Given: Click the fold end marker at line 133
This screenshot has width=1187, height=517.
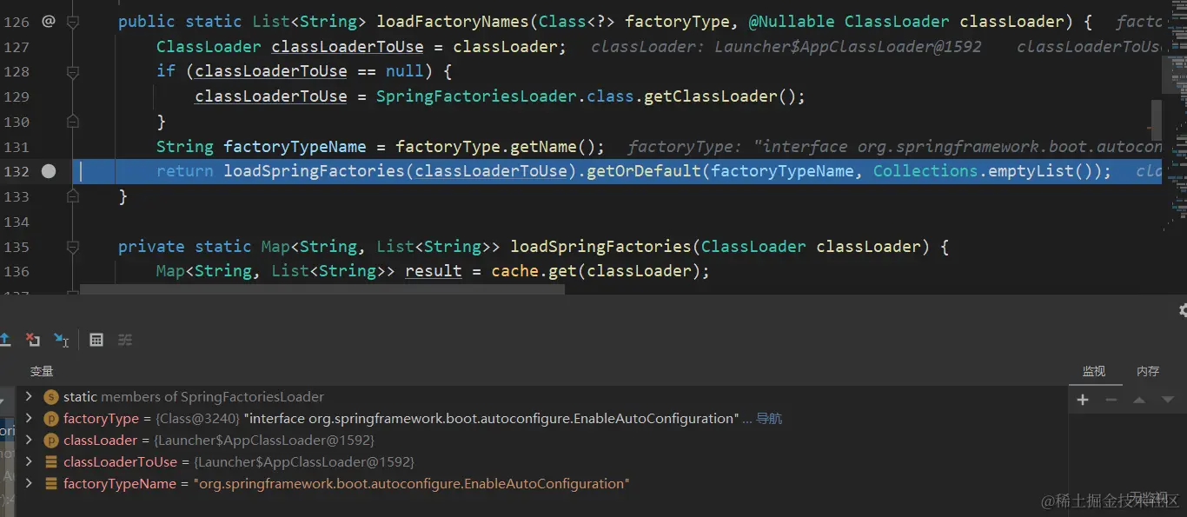Looking at the screenshot, I should point(73,196).
